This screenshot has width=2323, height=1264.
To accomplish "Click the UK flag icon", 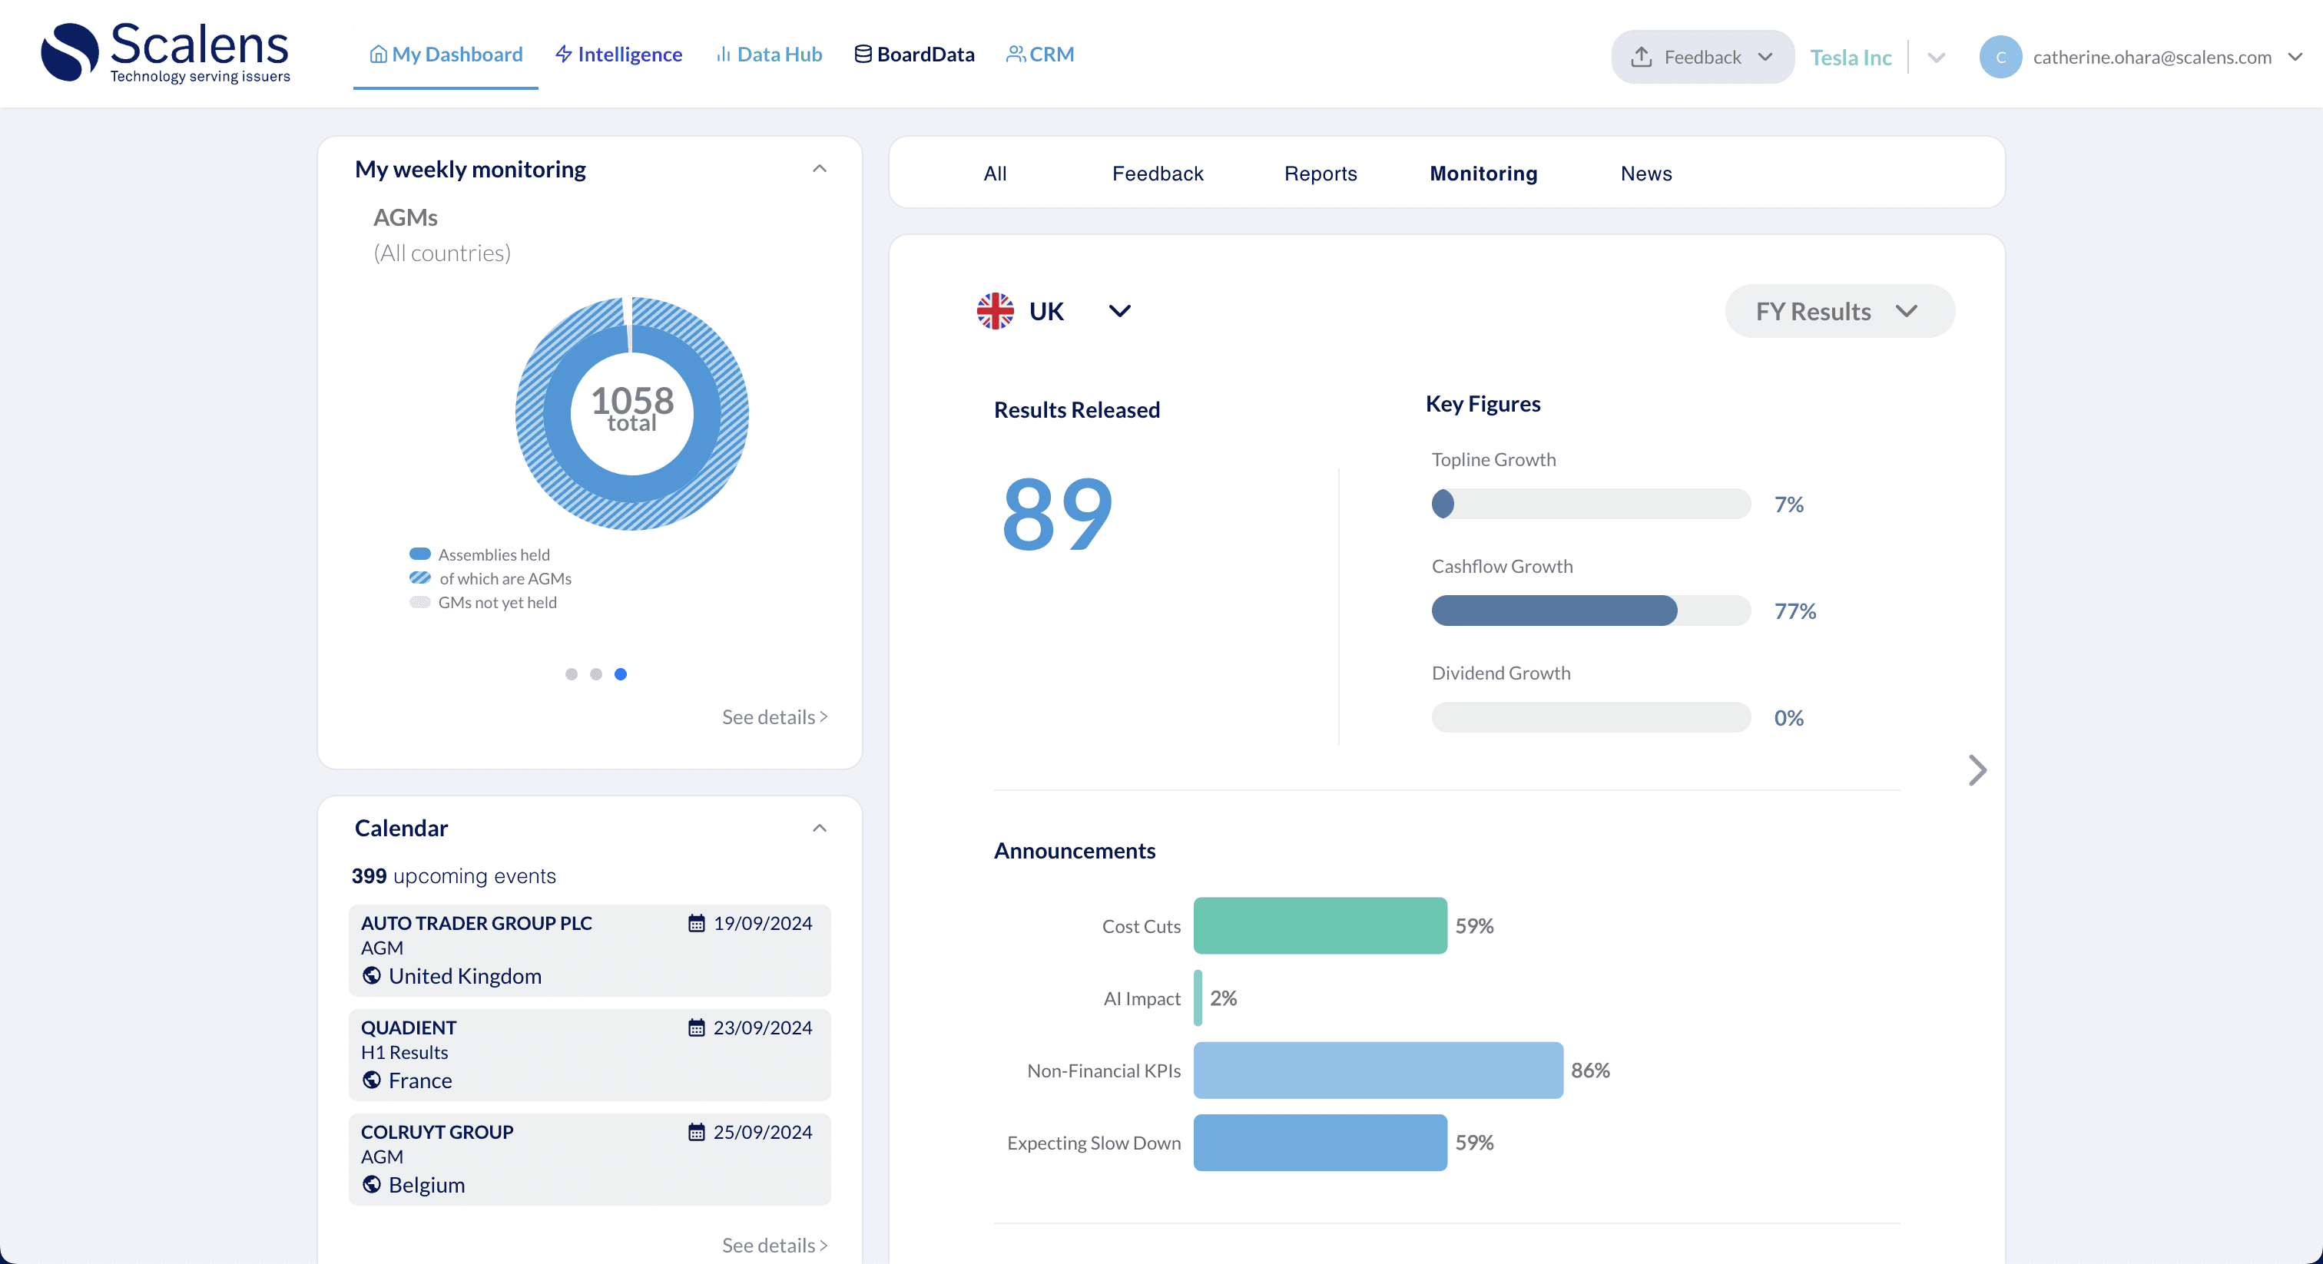I will point(995,311).
